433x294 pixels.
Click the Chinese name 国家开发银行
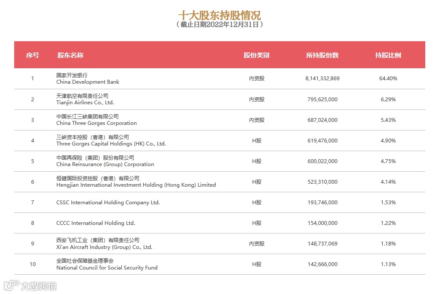click(x=72, y=75)
